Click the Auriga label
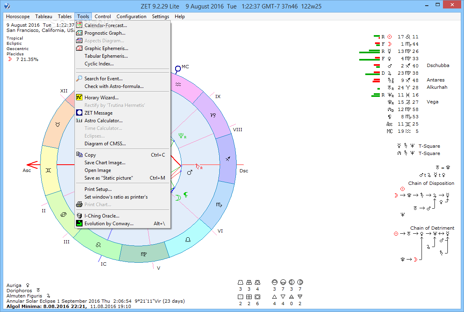464x312 pixels. coord(14,285)
